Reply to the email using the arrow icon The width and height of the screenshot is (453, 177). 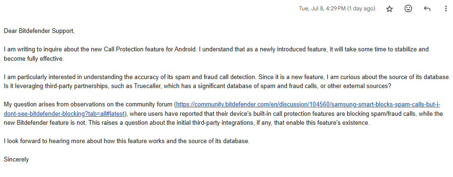point(427,9)
